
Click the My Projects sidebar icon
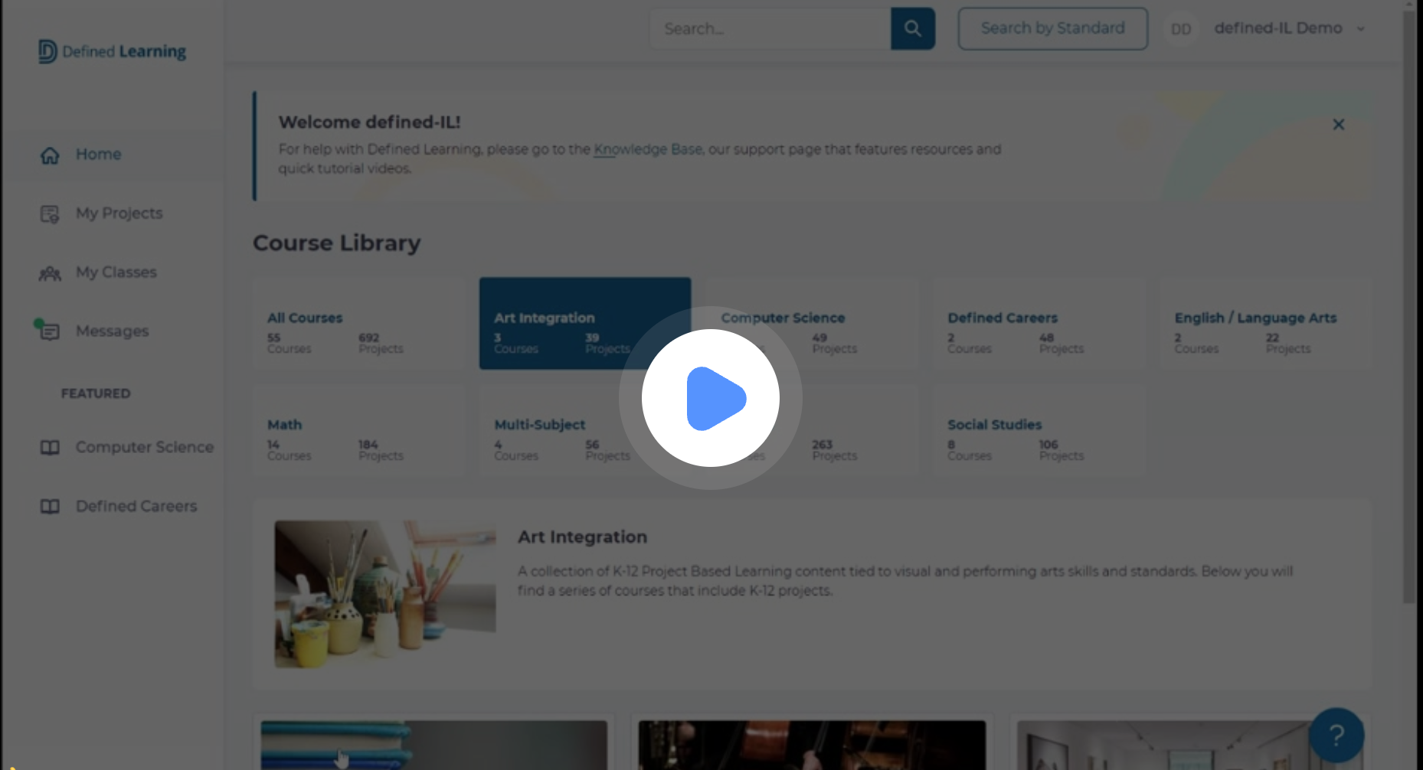tap(50, 214)
